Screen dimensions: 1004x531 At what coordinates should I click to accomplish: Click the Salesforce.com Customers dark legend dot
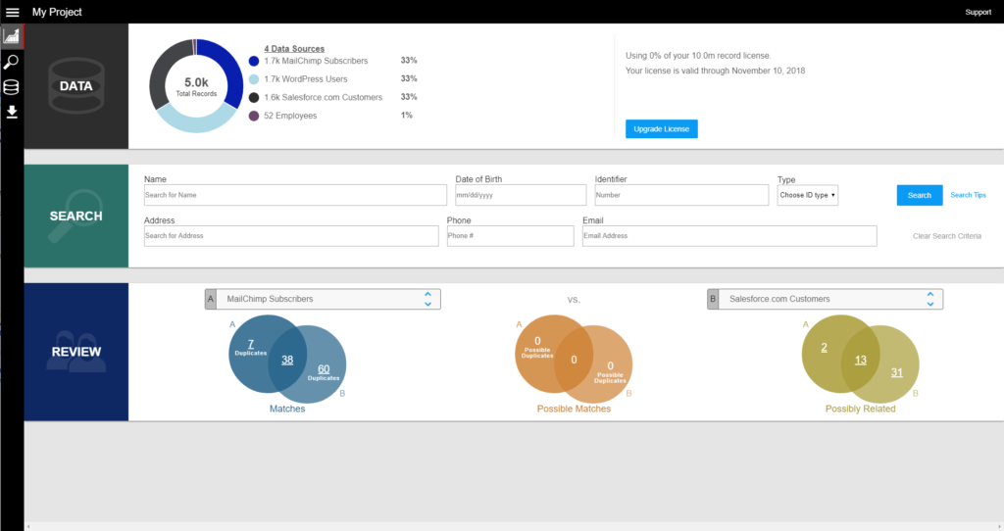(x=254, y=97)
